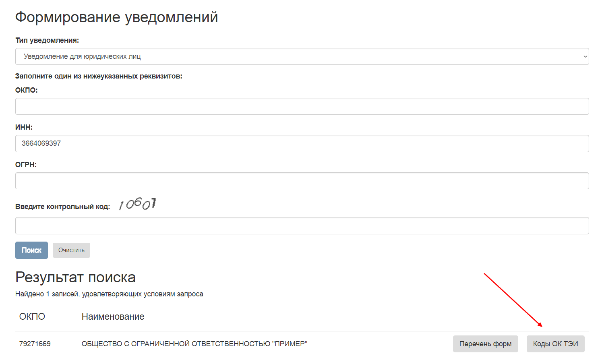602x362 pixels.
Task: Open the notification type dropdown
Action: 302,56
